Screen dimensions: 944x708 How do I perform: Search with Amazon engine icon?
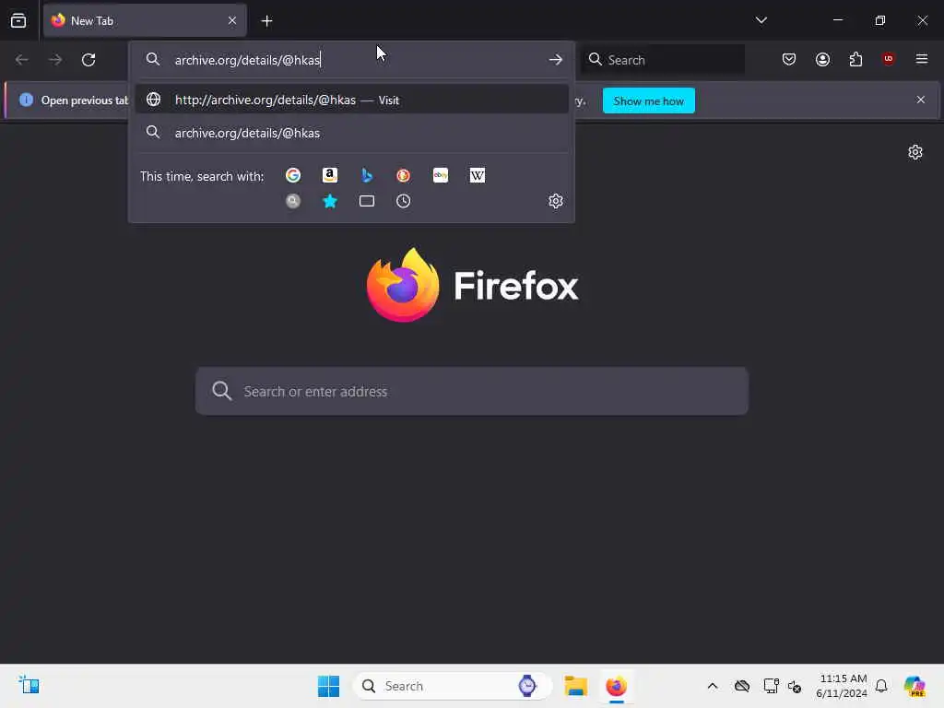point(330,175)
